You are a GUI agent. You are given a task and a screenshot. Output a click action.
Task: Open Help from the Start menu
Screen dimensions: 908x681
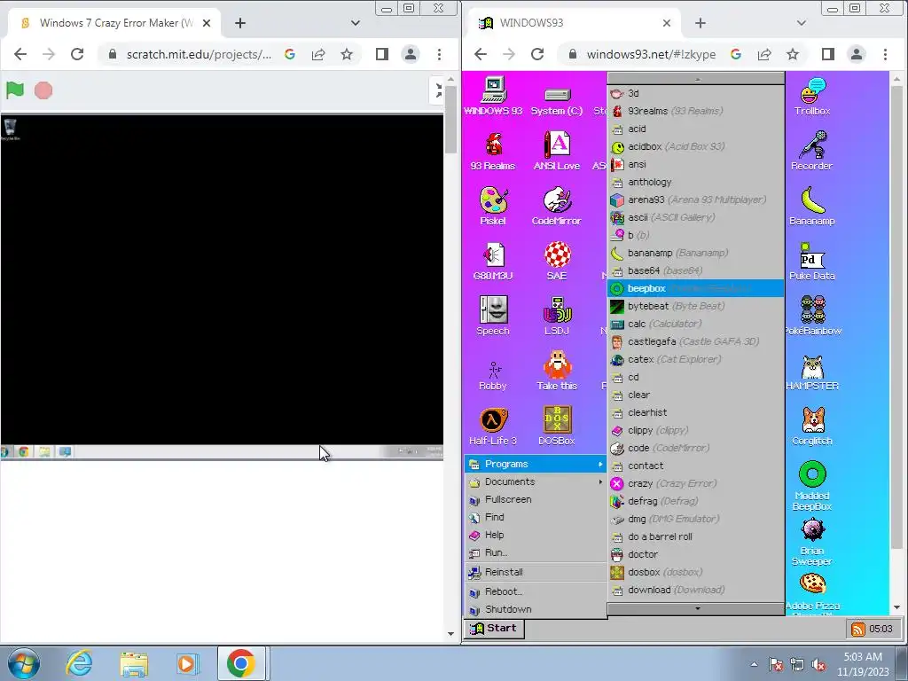pyautogui.click(x=536, y=535)
